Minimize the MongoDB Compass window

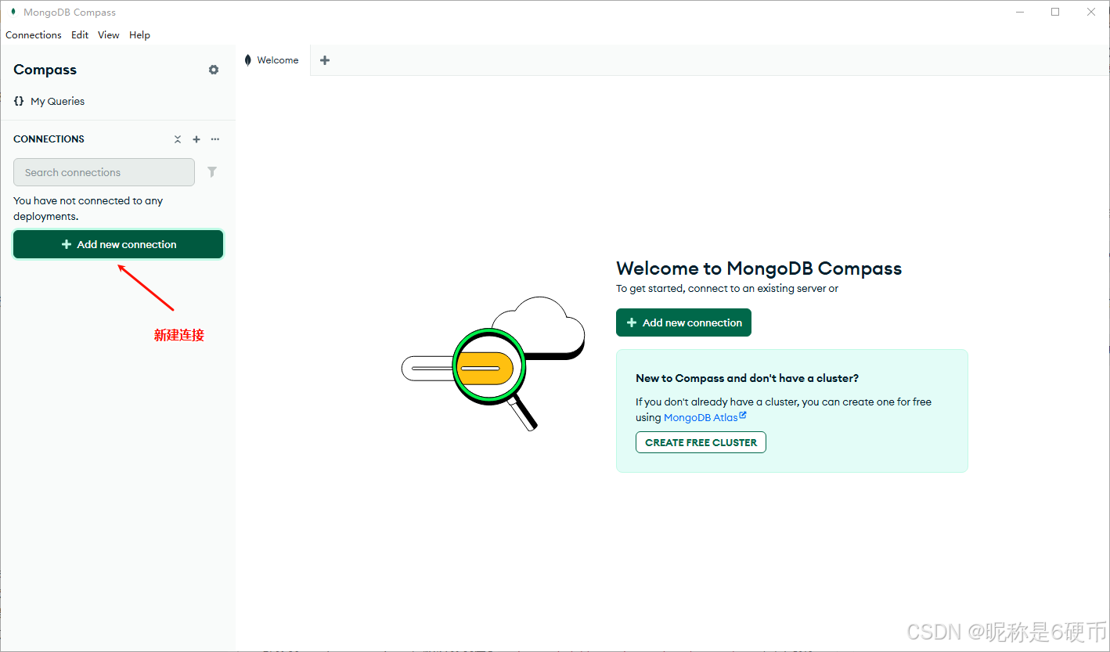[1020, 12]
